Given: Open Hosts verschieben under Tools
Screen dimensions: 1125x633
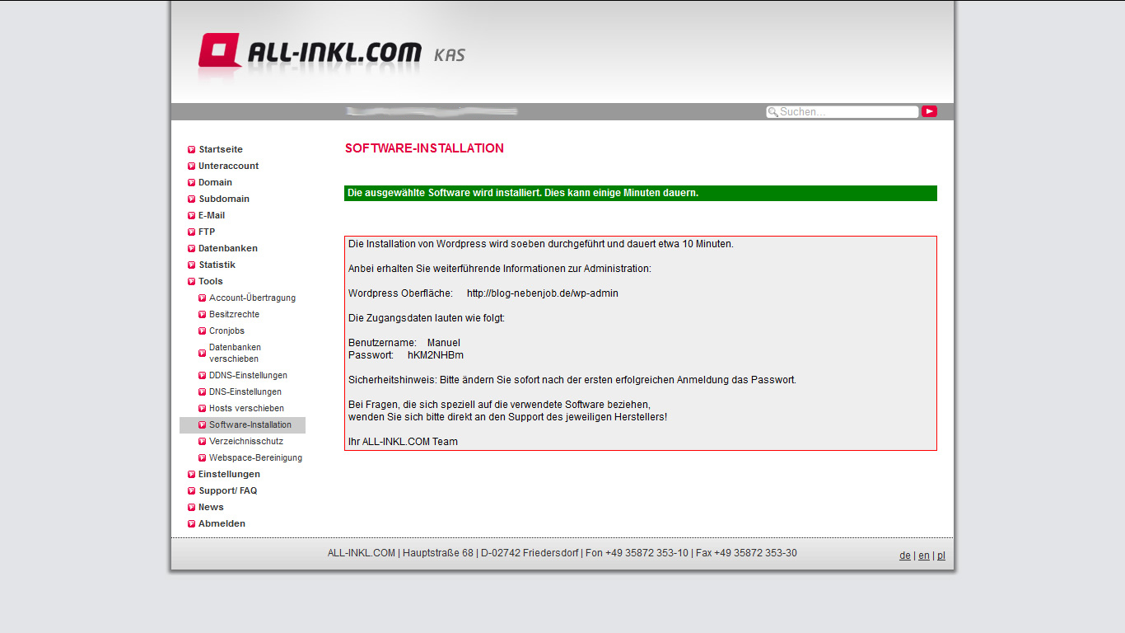Looking at the screenshot, I should coord(246,408).
